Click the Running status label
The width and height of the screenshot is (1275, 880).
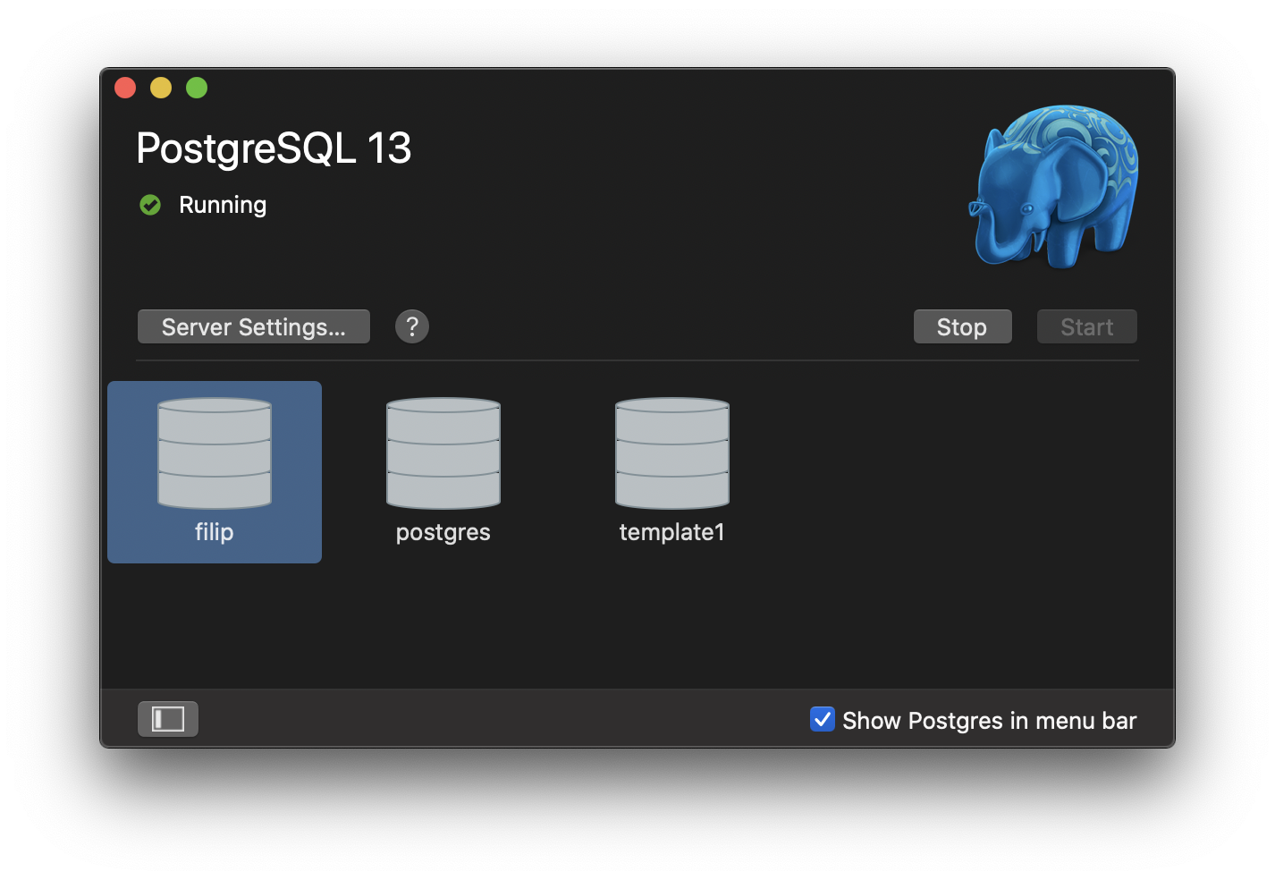coord(222,205)
